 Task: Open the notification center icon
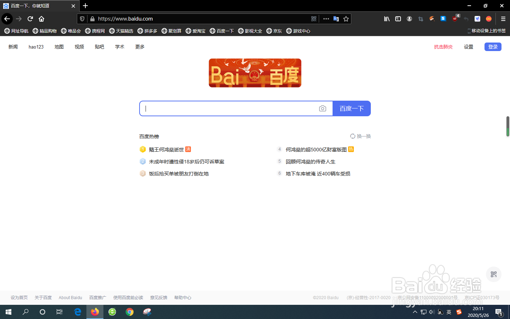point(499,312)
